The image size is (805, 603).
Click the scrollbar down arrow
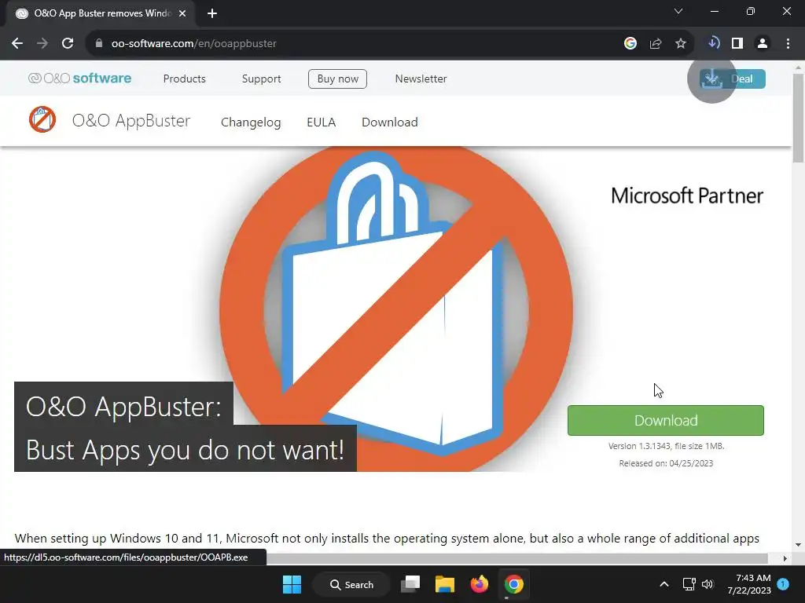(x=799, y=545)
